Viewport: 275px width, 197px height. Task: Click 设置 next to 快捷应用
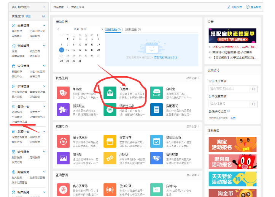coord(28,16)
